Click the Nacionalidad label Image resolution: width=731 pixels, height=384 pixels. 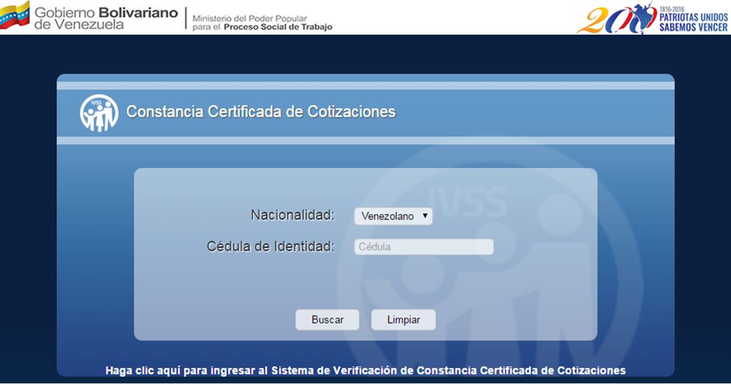pos(292,215)
